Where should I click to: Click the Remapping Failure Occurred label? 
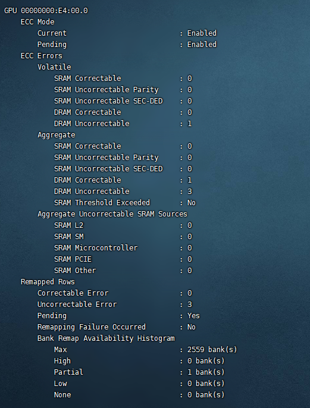[92, 327]
